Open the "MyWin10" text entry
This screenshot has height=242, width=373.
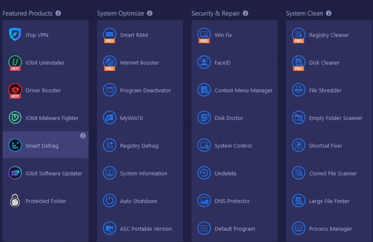pos(131,118)
